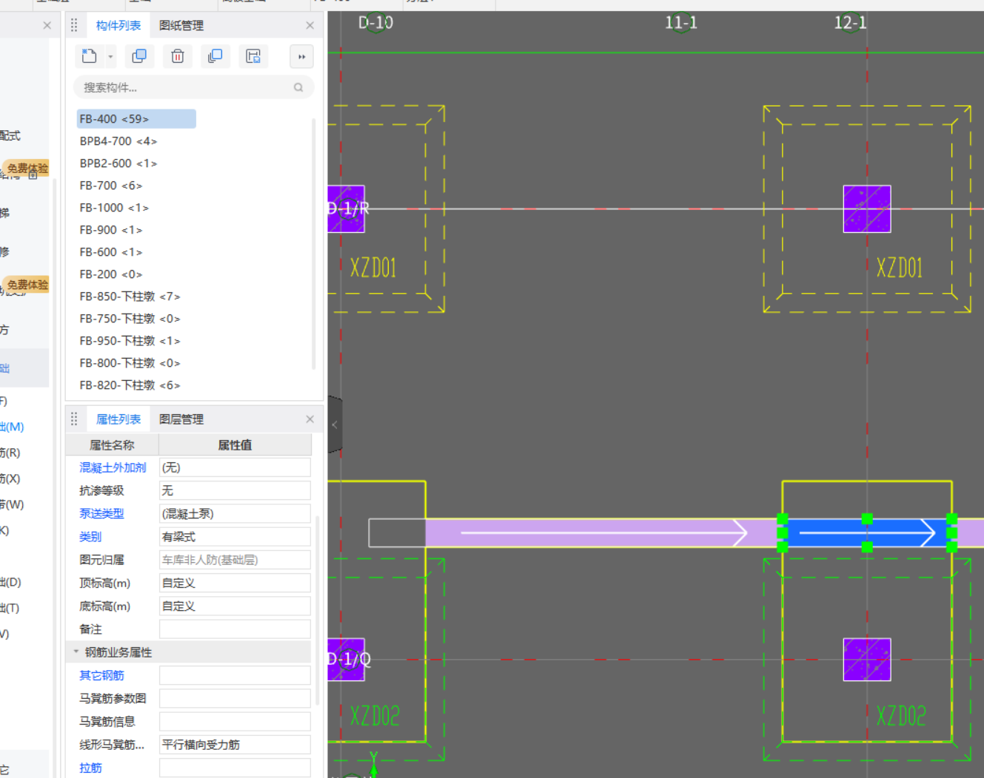
Task: Click the 泵送类型 property link
Action: click(101, 513)
